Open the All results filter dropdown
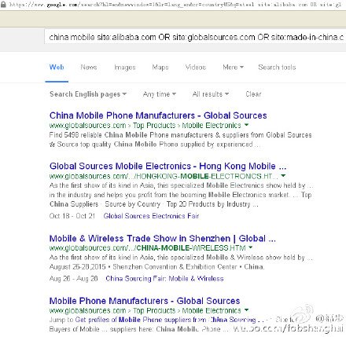Image resolution: width=346 pixels, height=337 pixels. pos(211,94)
